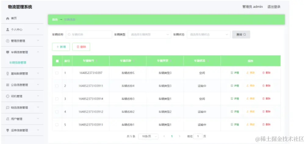Click the red 删除 batch delete button
The height and width of the screenshot is (144, 306).
pyautogui.click(x=81, y=47)
